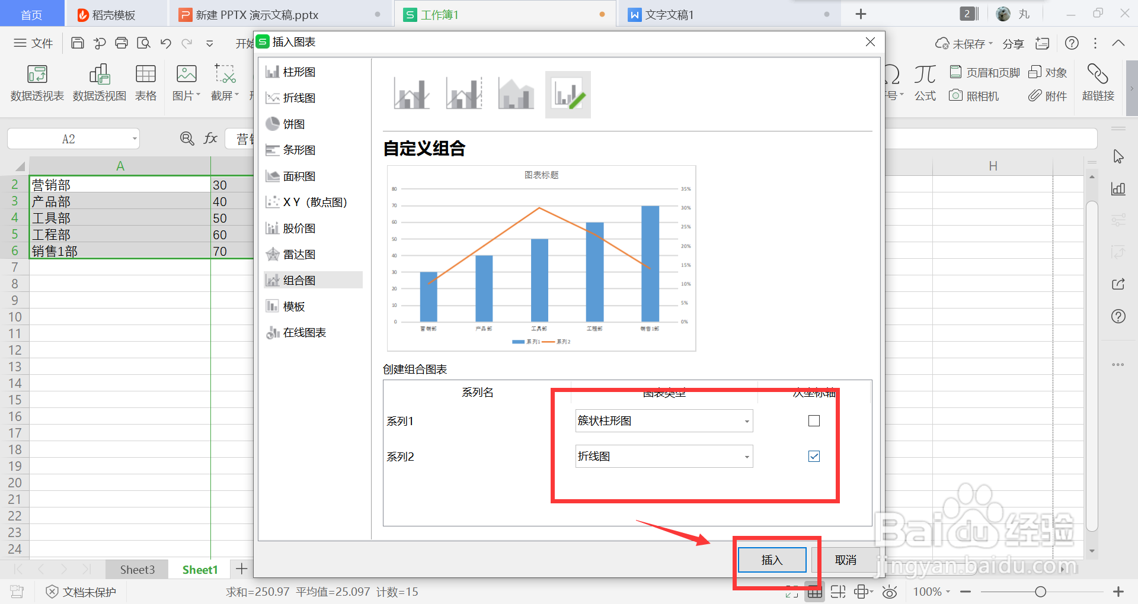Click the print preview icon
Viewport: 1138px width, 604px height.
click(x=143, y=43)
